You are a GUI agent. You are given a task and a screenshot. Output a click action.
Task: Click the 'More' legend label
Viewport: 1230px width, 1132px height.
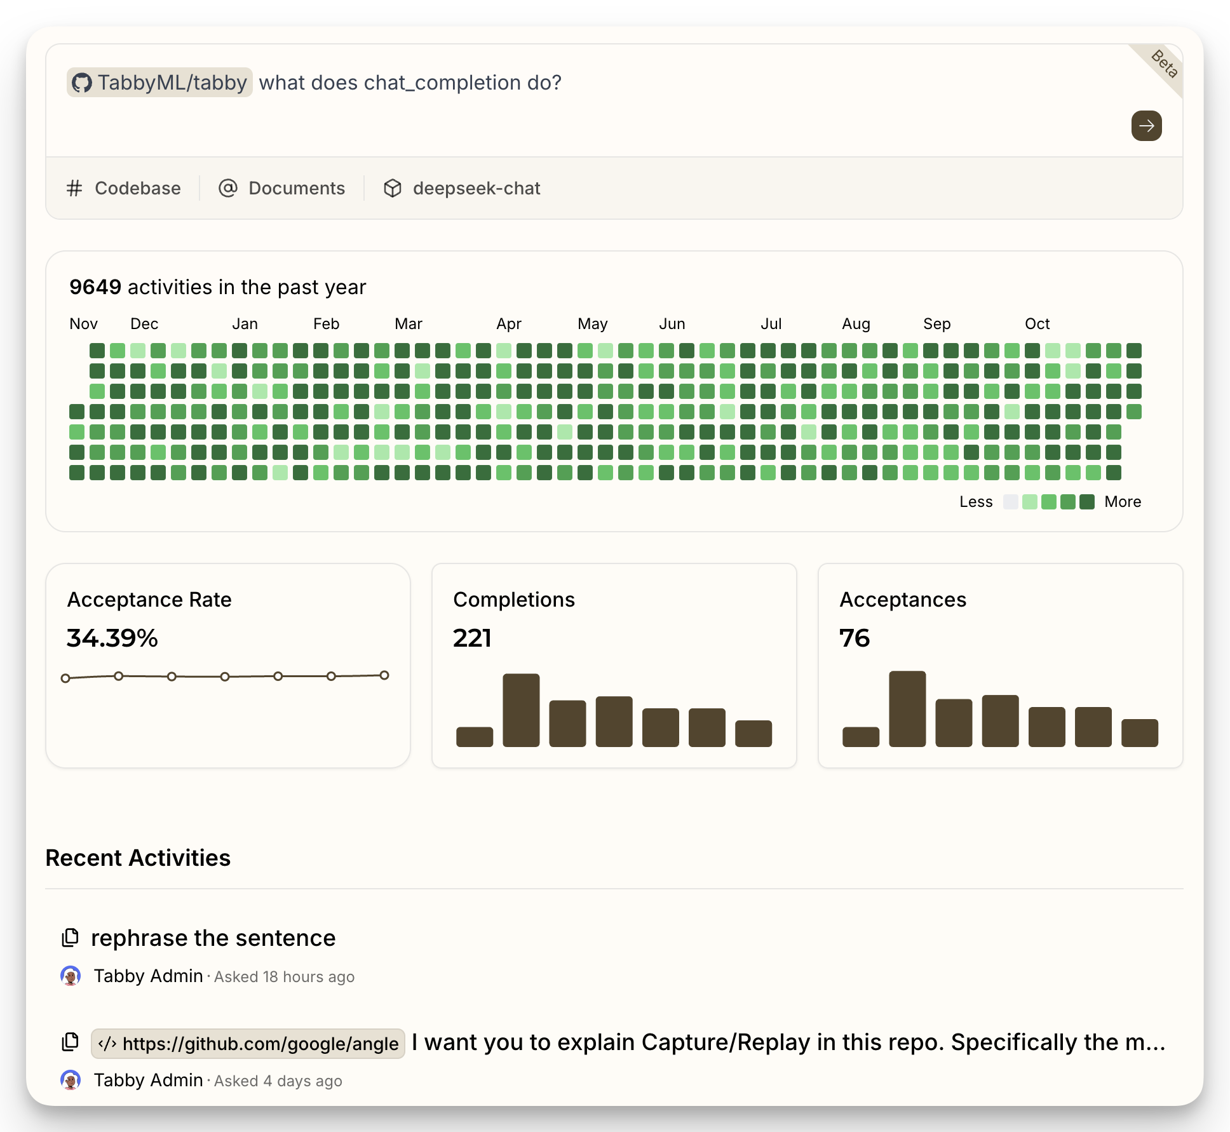[1123, 502]
